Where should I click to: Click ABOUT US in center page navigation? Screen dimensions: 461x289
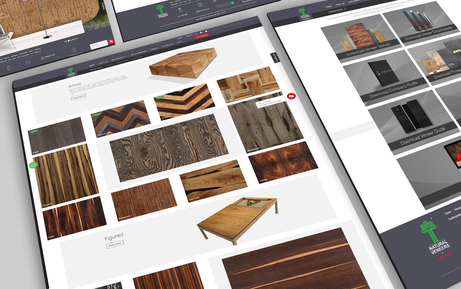click(x=104, y=63)
